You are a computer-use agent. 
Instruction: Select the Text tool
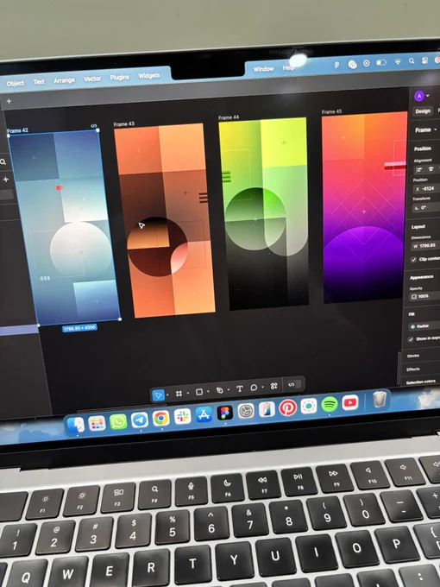coord(240,389)
